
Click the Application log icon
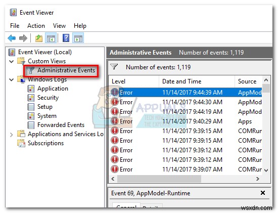pos(31,89)
